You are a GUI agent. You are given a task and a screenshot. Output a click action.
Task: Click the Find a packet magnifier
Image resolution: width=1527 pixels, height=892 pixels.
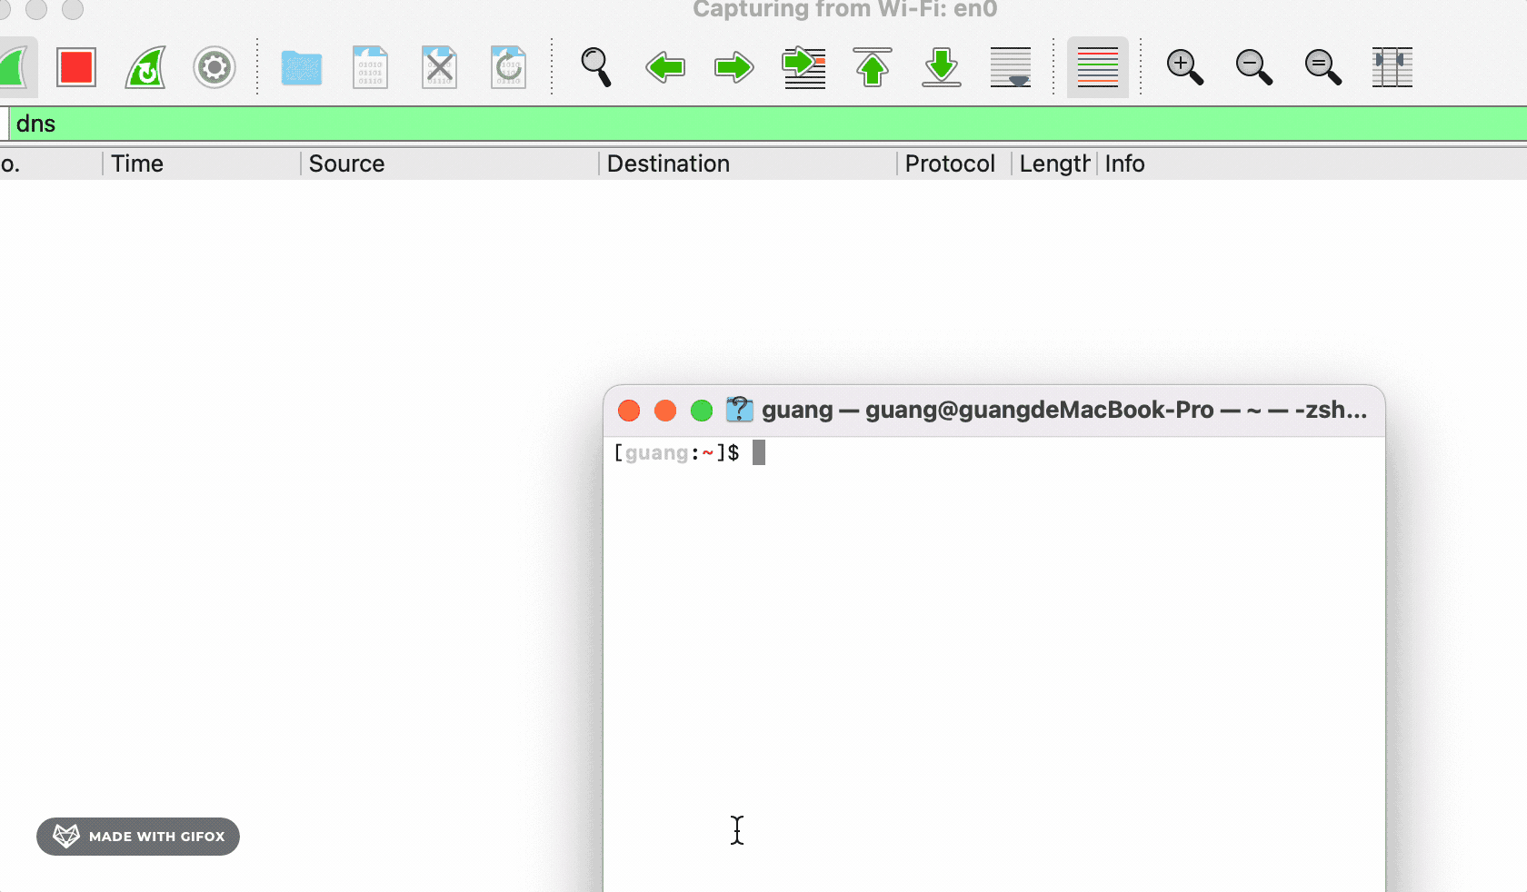pos(595,67)
